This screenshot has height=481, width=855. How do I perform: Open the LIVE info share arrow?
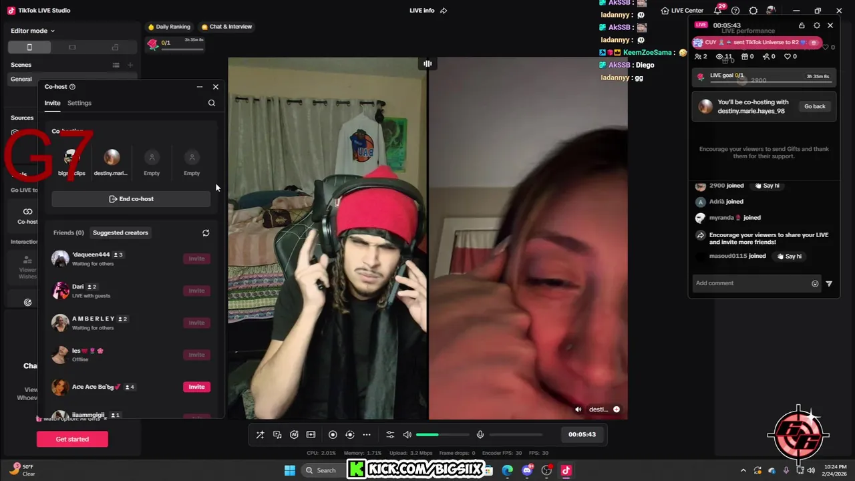coord(444,11)
